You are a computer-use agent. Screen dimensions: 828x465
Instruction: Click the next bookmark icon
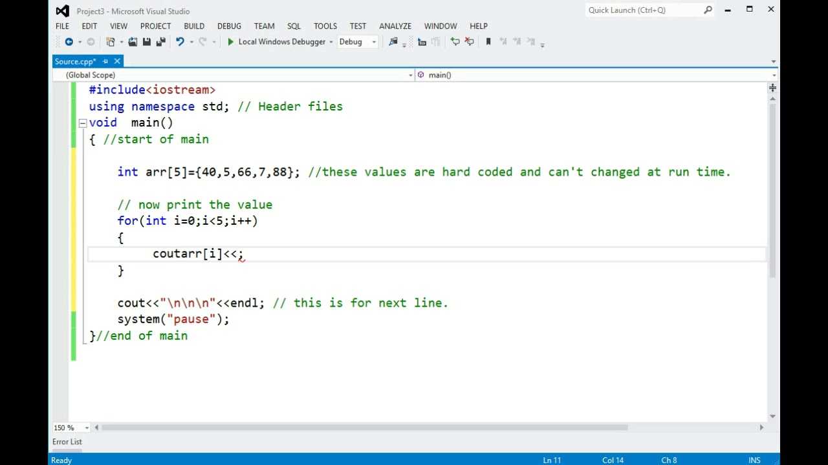517,42
